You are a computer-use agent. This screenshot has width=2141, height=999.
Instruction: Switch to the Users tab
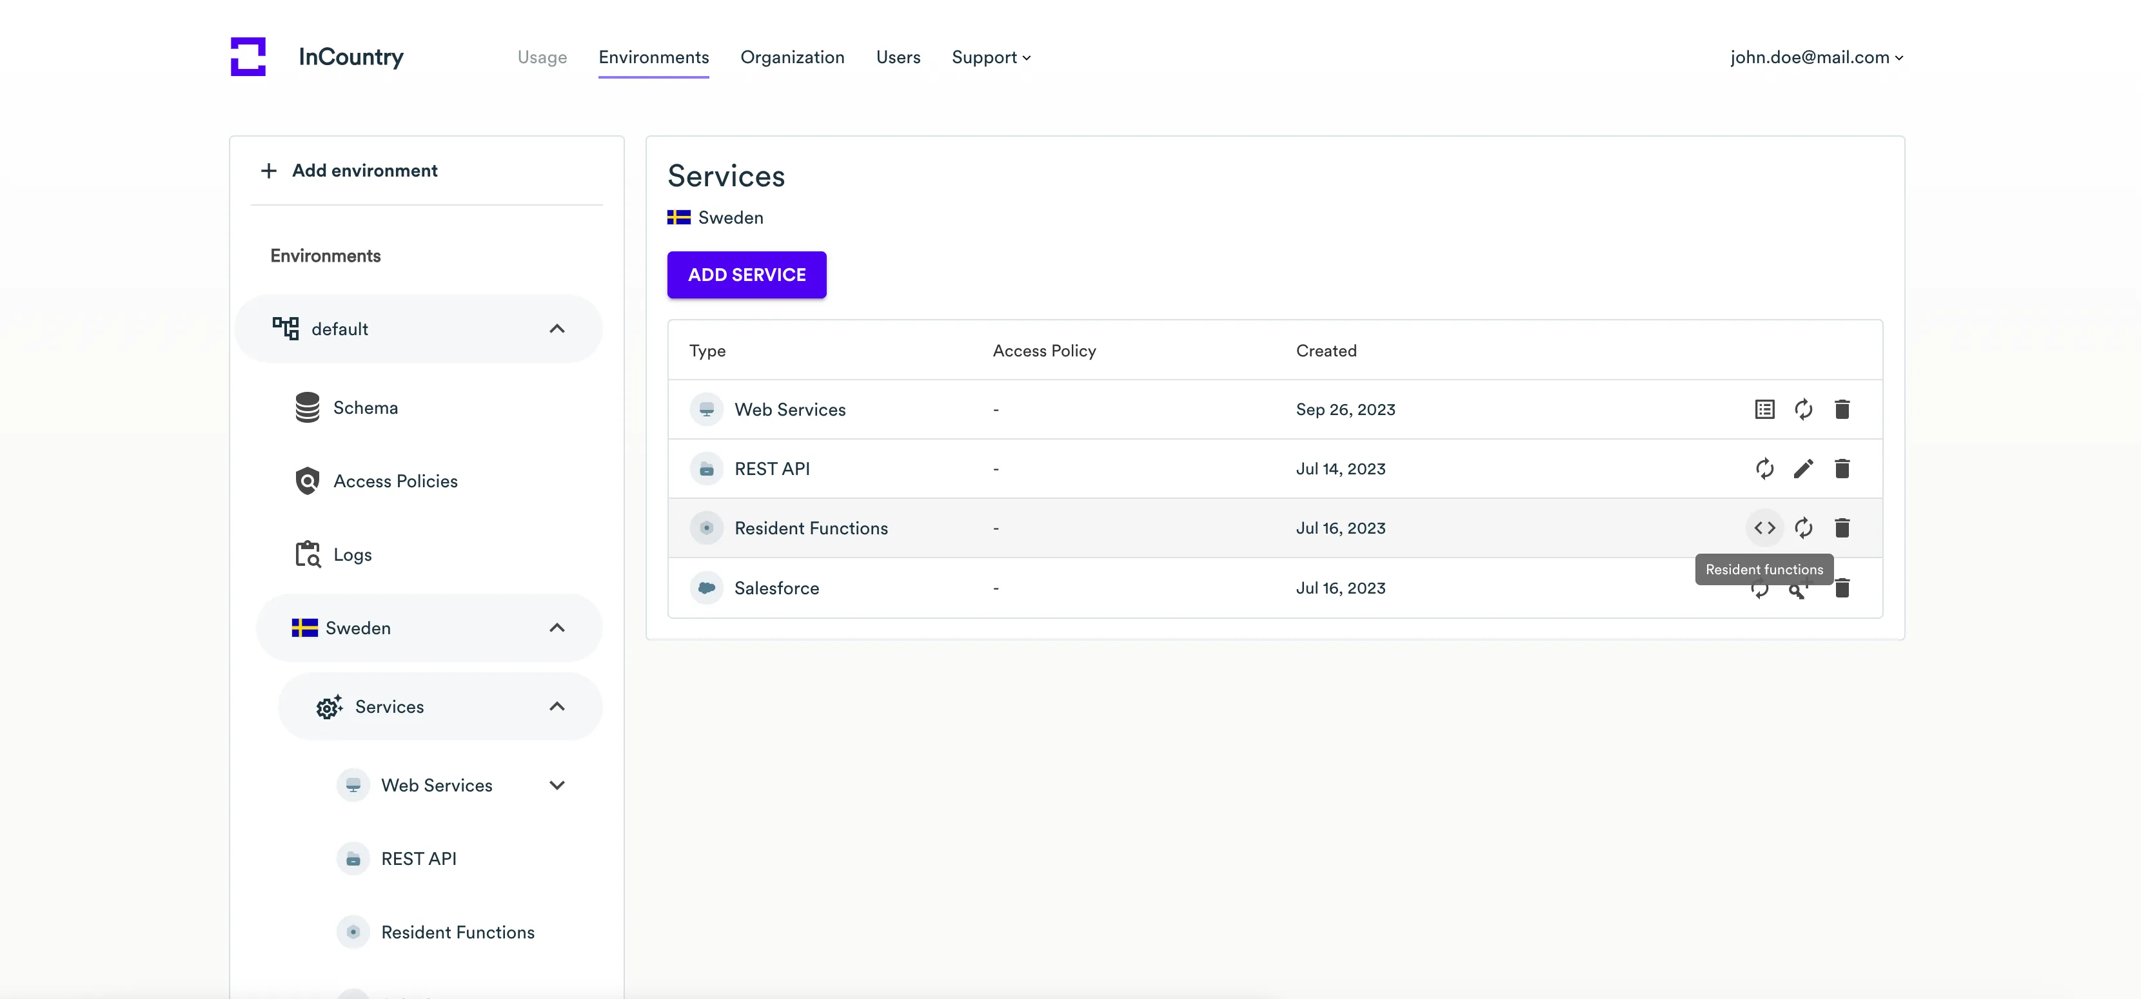(898, 57)
